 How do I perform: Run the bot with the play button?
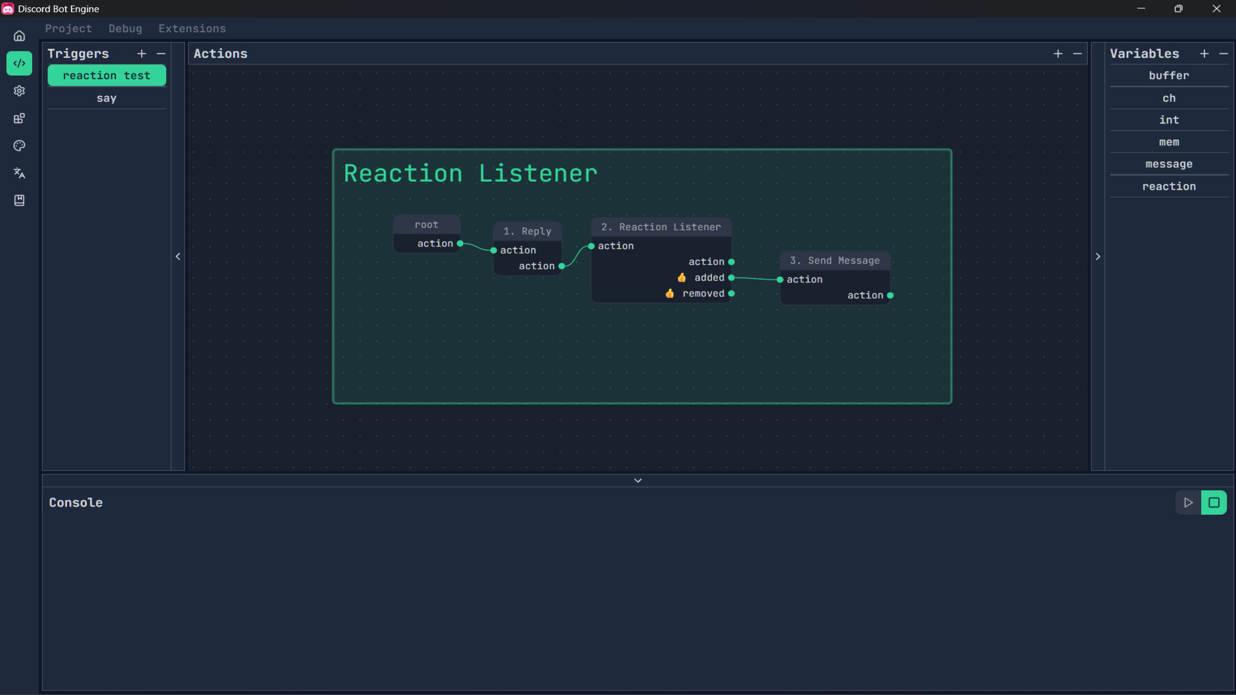(1188, 503)
